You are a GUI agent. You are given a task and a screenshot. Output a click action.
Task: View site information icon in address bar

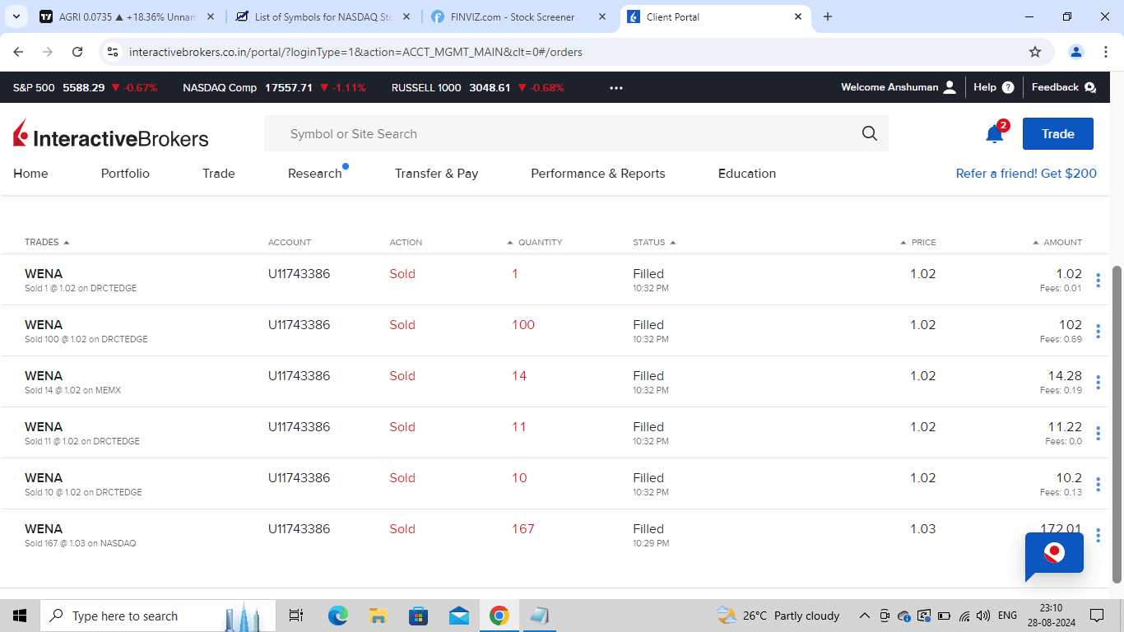coord(114,52)
